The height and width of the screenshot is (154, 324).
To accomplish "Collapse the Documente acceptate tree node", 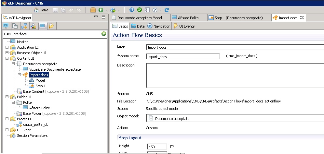I will point(13,64).
